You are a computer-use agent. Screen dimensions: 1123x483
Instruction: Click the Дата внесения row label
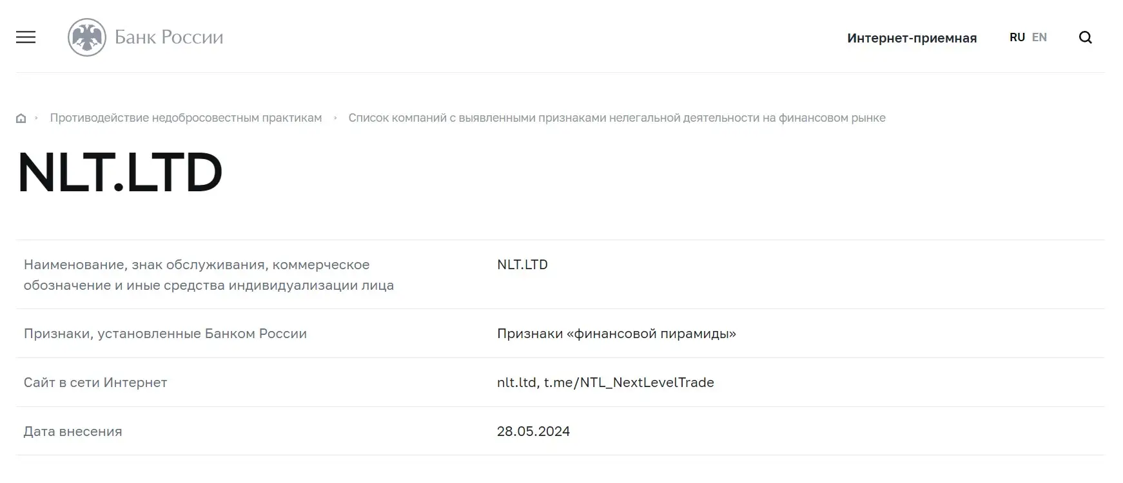point(73,431)
